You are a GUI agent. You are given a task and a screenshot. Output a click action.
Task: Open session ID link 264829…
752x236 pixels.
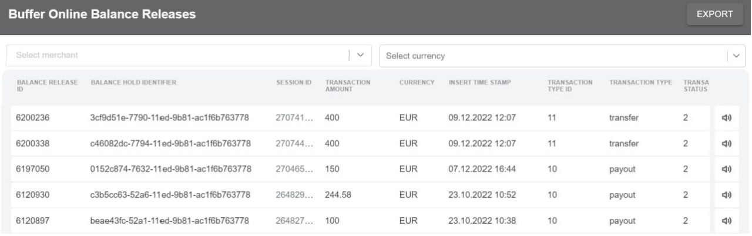tap(294, 195)
